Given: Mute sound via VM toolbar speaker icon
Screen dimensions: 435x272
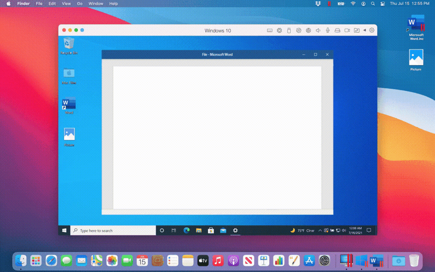Looking at the screenshot, I should tap(318, 30).
